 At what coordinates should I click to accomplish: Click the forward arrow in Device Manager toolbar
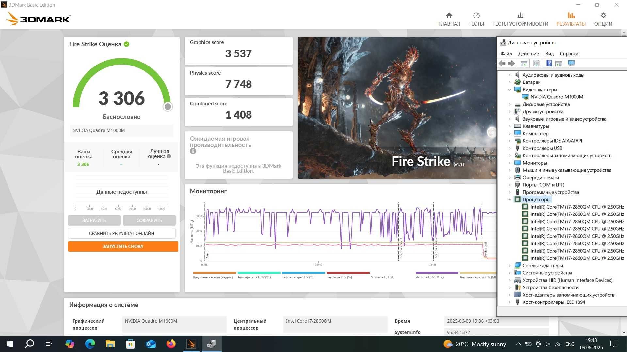click(x=511, y=64)
